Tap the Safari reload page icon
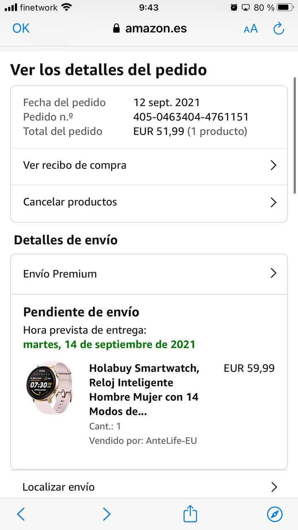This screenshot has width=298, height=530. [279, 29]
